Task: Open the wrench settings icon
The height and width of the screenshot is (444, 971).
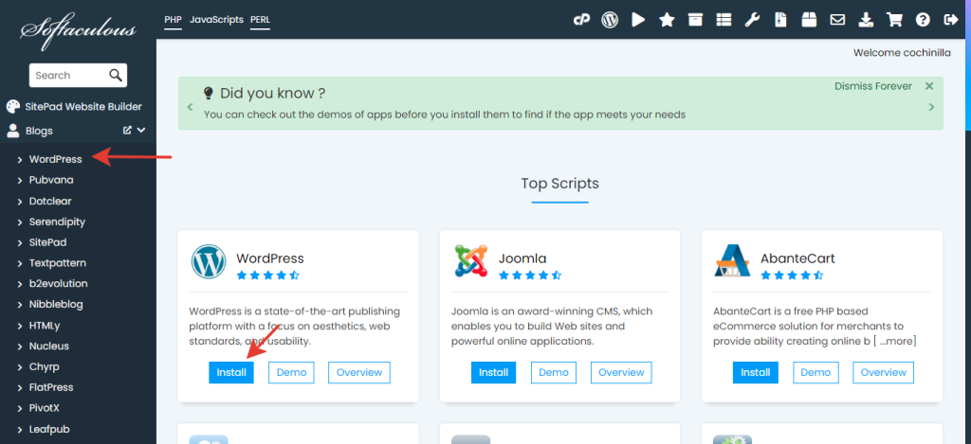Action: tap(752, 20)
